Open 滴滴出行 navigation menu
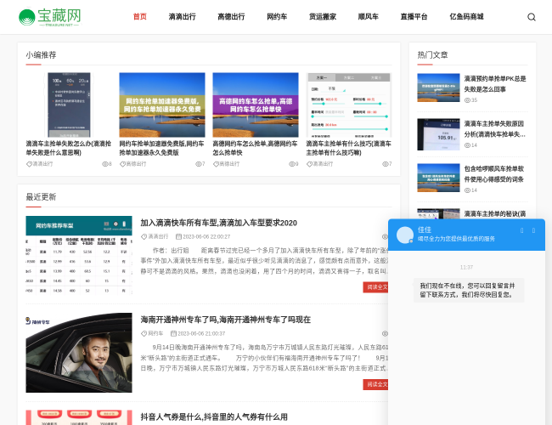The width and height of the screenshot is (552, 425). click(x=182, y=16)
